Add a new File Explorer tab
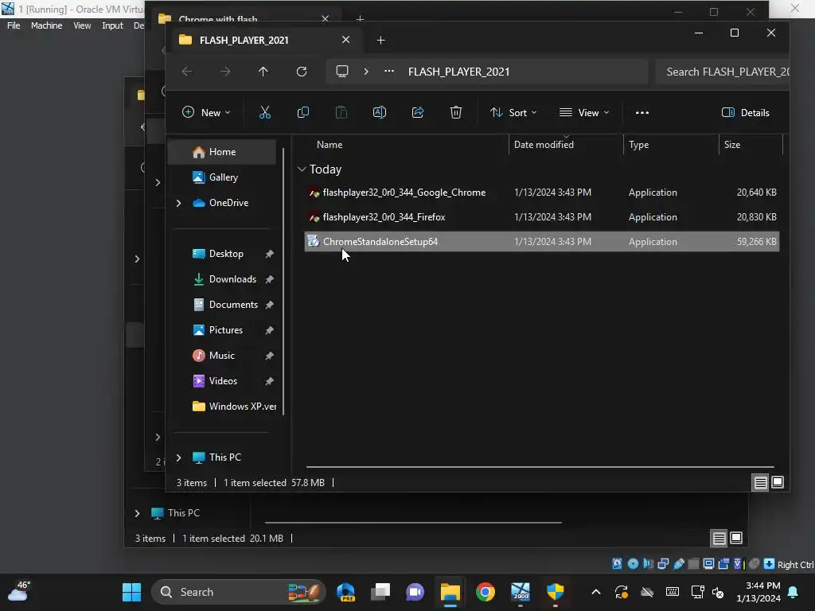Image resolution: width=815 pixels, height=611 pixels. point(380,40)
